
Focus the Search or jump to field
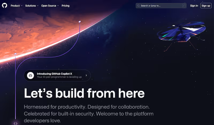(161, 6)
